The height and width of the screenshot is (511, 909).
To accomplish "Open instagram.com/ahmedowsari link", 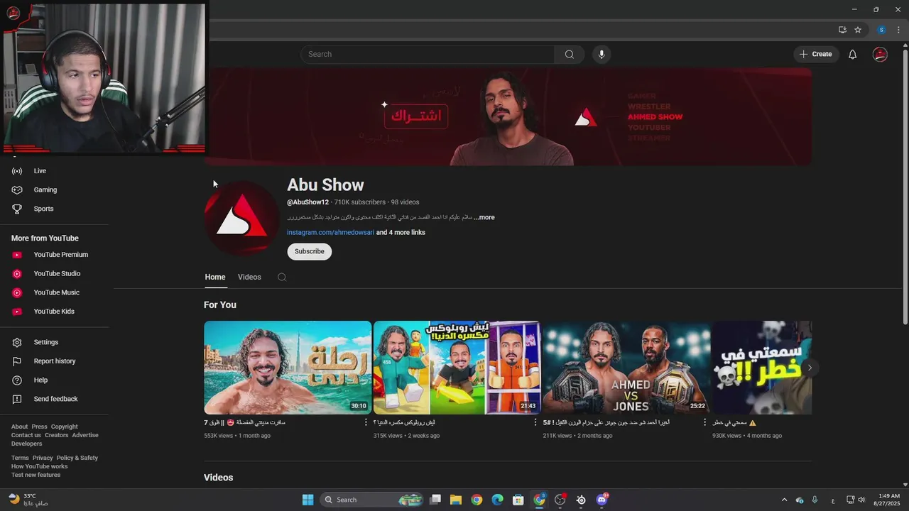I will (330, 232).
